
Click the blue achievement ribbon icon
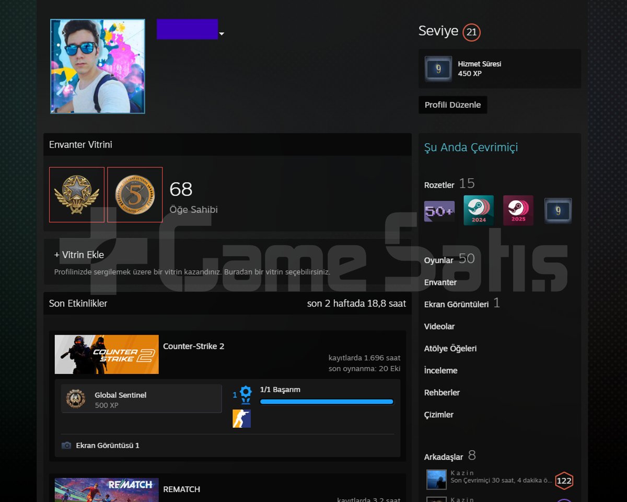coord(246,395)
